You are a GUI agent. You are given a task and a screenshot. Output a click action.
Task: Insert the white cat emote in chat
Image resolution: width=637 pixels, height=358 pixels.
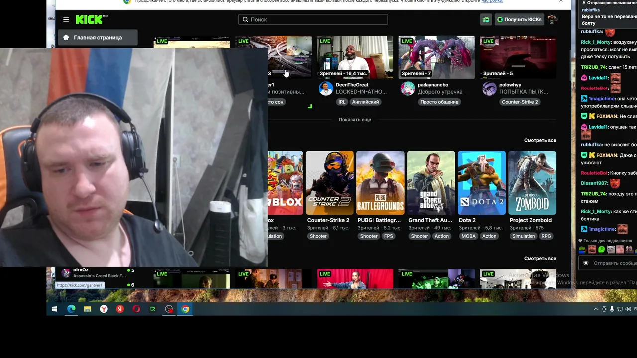(x=611, y=249)
